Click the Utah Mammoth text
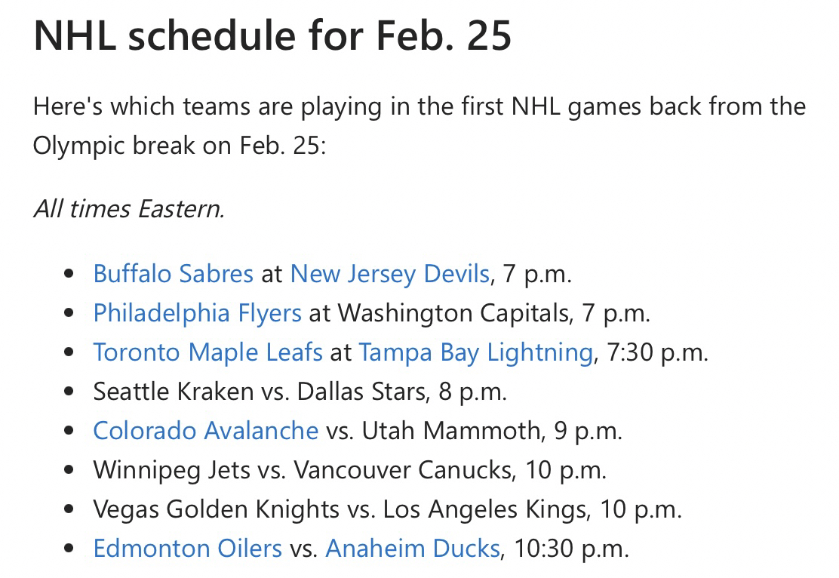This screenshot has height=578, width=839. 451,430
